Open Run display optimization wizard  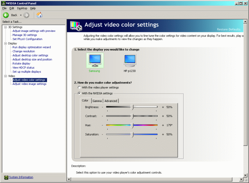(32, 47)
